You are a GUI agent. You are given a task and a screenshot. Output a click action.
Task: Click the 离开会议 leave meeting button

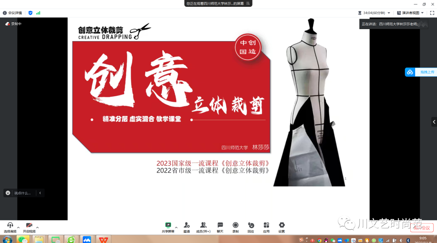(422, 228)
